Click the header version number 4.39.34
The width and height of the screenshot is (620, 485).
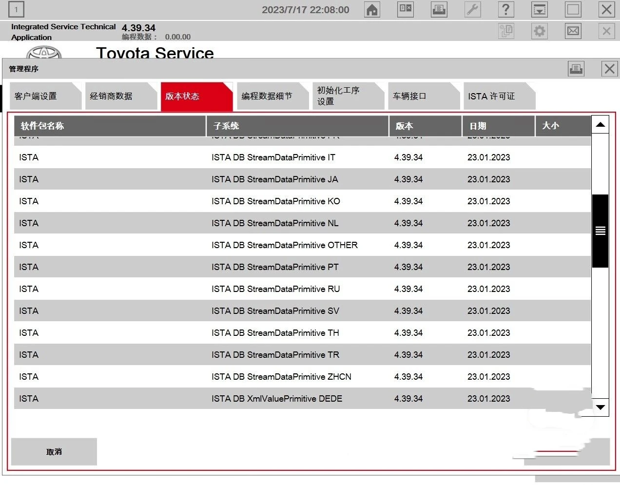coord(138,28)
